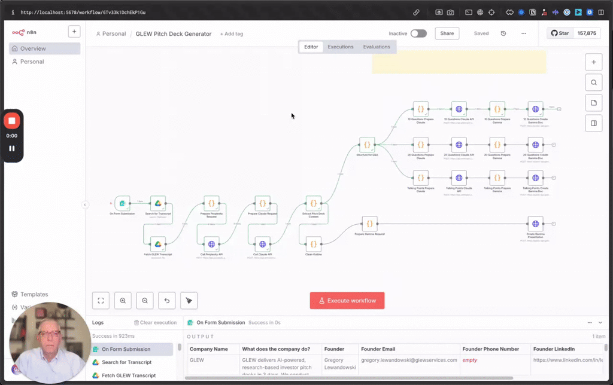Viewport: 613px width, 385px height.
Task: Expand Create Gamma Presentation output plus
Action: (x=554, y=224)
